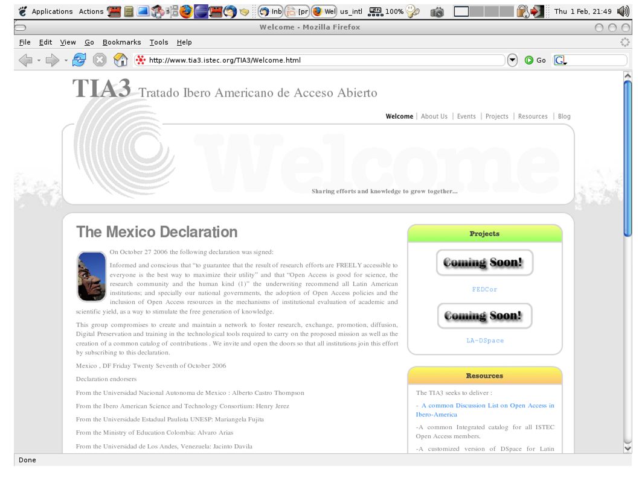The width and height of the screenshot is (639, 478).
Task: Launch Thunderbird from the panel launcher
Action: coord(230,11)
